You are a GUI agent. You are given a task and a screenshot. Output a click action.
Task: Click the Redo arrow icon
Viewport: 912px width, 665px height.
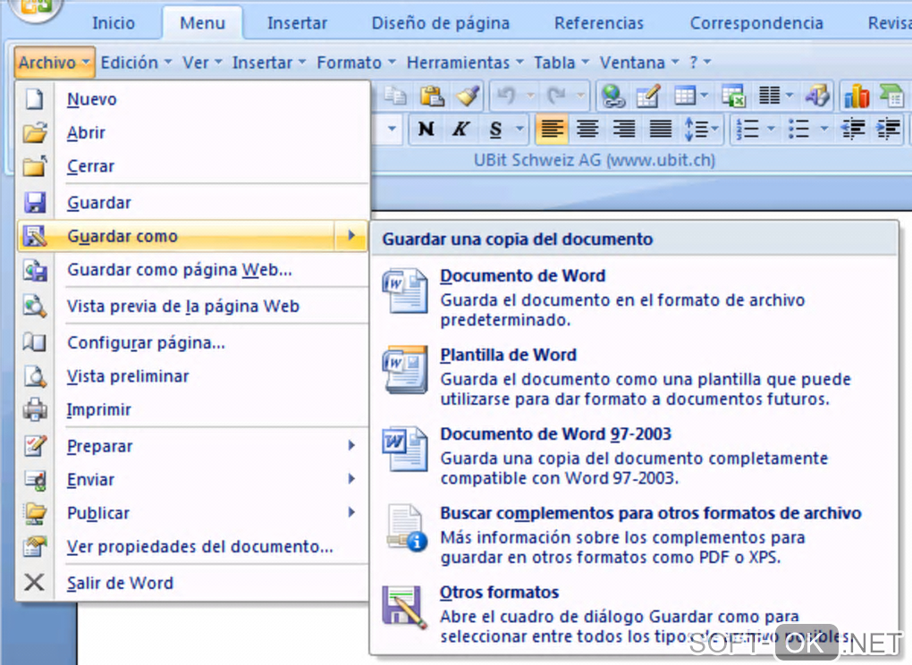[x=557, y=95]
